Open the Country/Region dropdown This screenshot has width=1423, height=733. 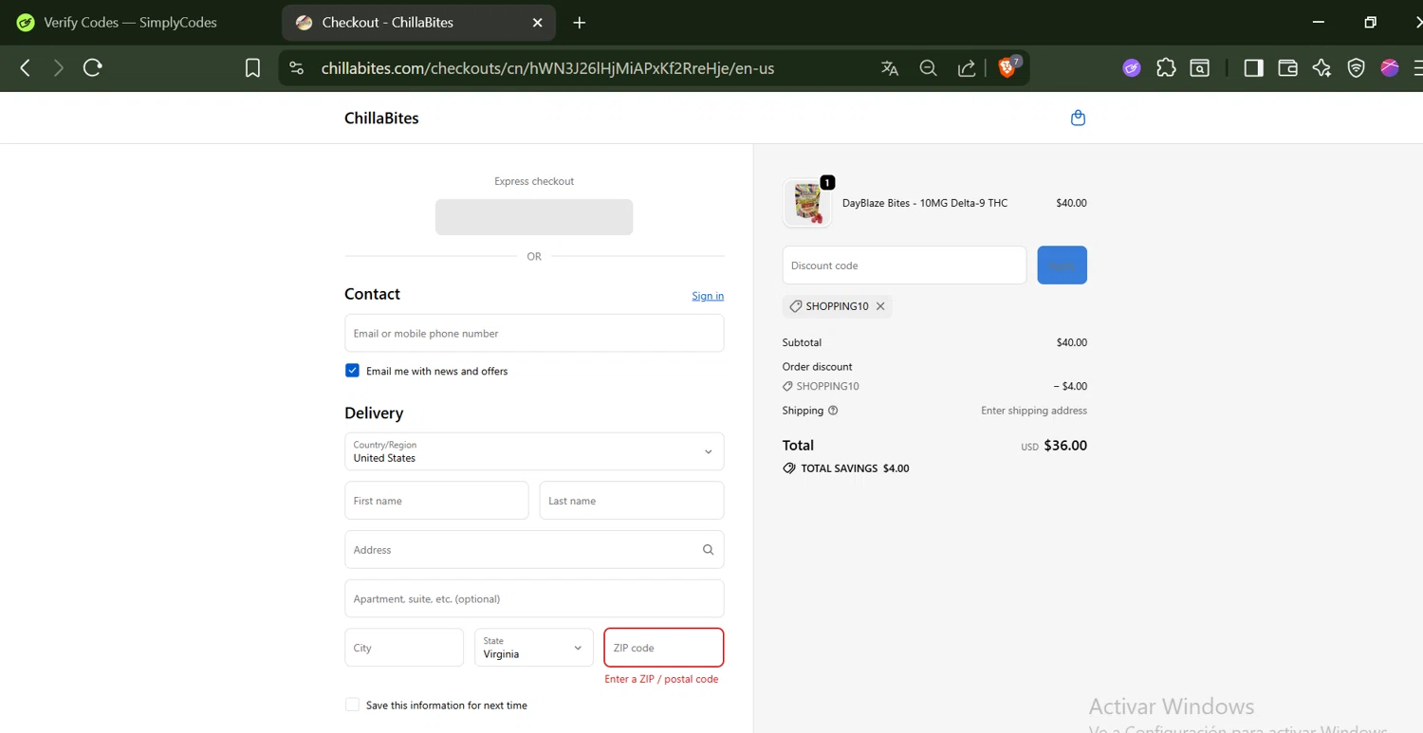click(x=534, y=451)
